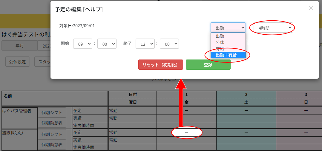Expand the 4時間 hours dropdown

point(273,28)
